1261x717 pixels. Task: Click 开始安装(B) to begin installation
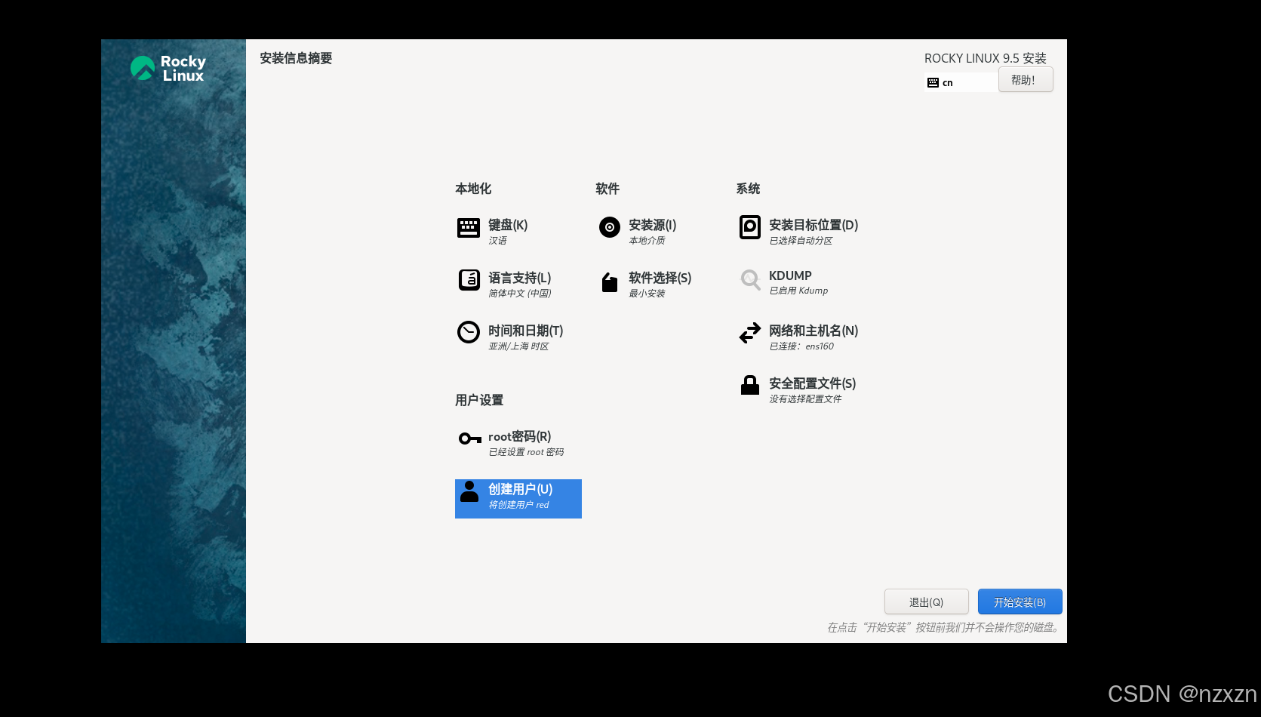tap(1020, 602)
